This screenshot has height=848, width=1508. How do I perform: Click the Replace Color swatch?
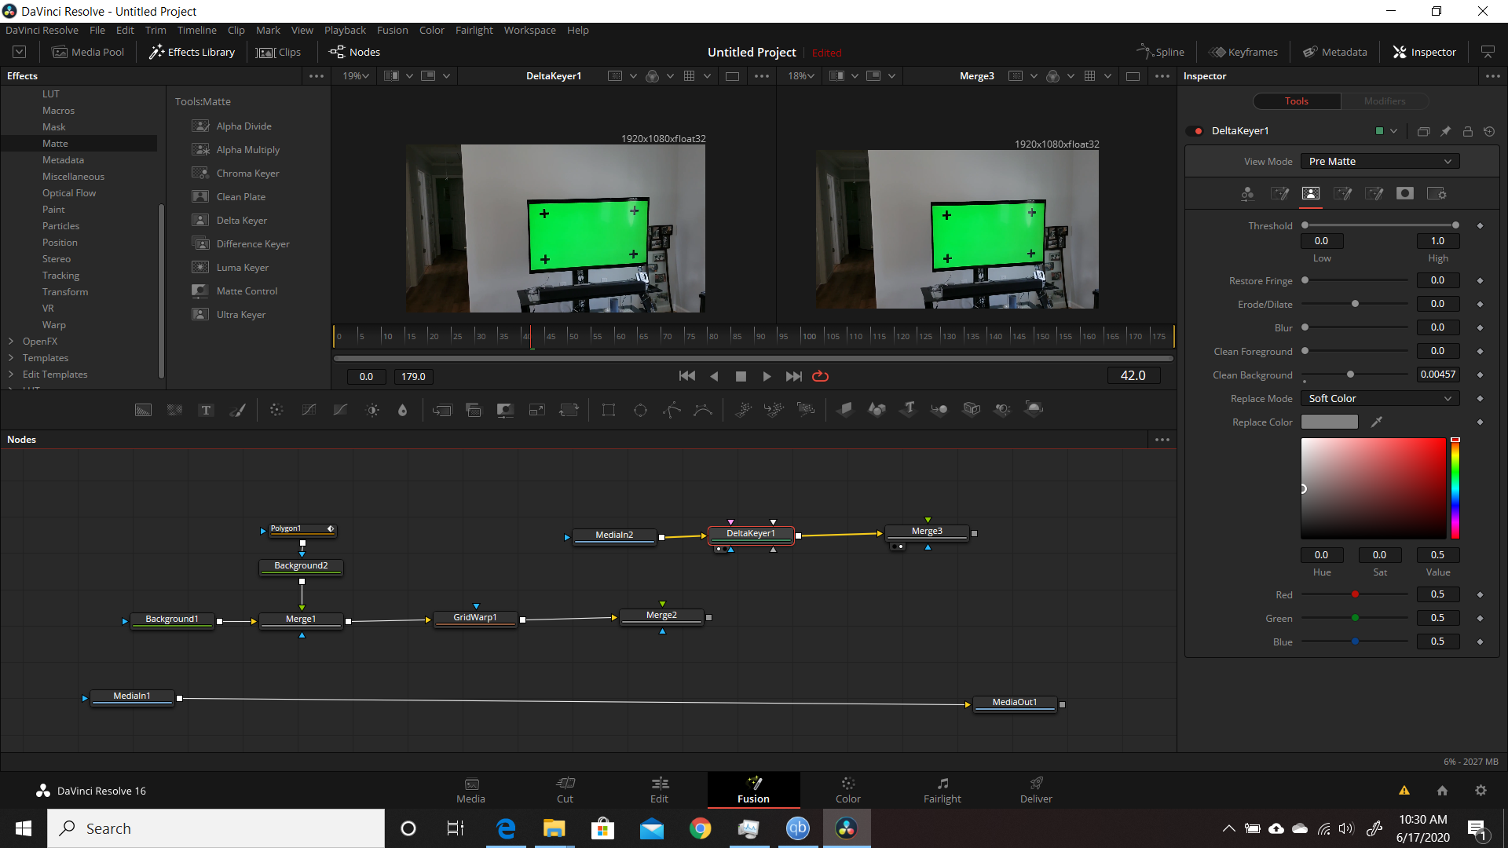pyautogui.click(x=1330, y=422)
